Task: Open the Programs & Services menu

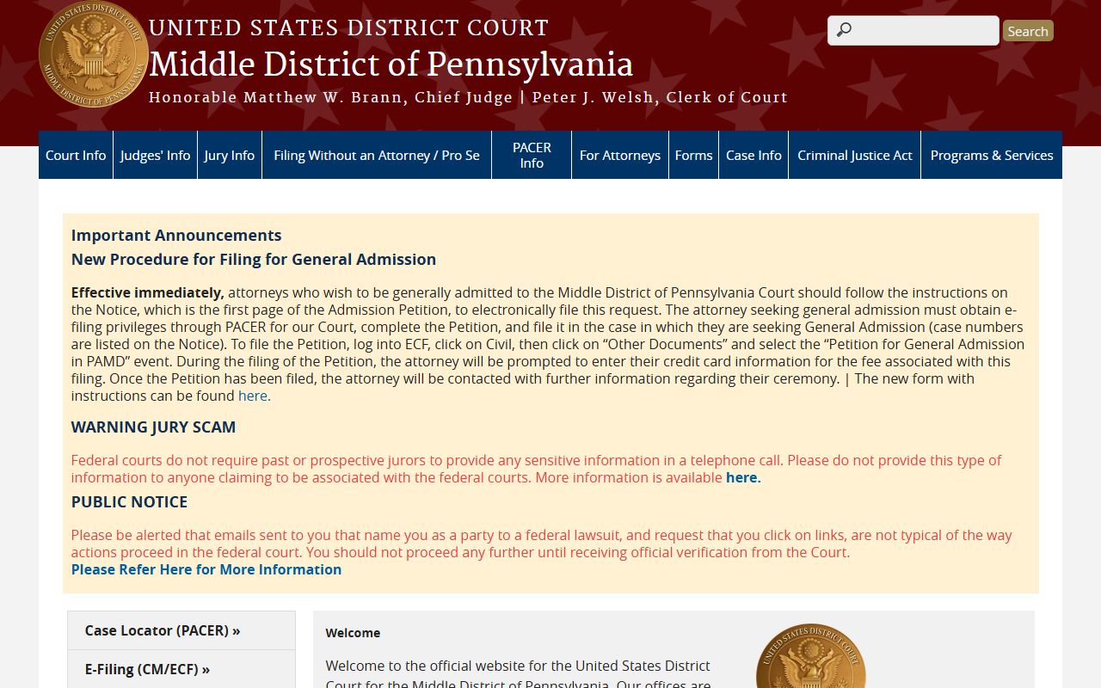Action: (992, 155)
